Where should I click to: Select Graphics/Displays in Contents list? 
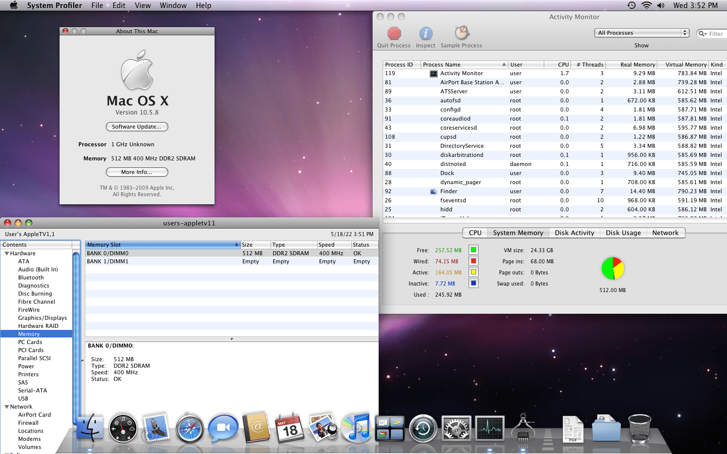click(x=42, y=318)
